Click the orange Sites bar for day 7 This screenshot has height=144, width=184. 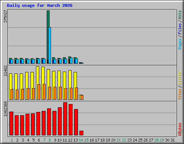coord(44,92)
